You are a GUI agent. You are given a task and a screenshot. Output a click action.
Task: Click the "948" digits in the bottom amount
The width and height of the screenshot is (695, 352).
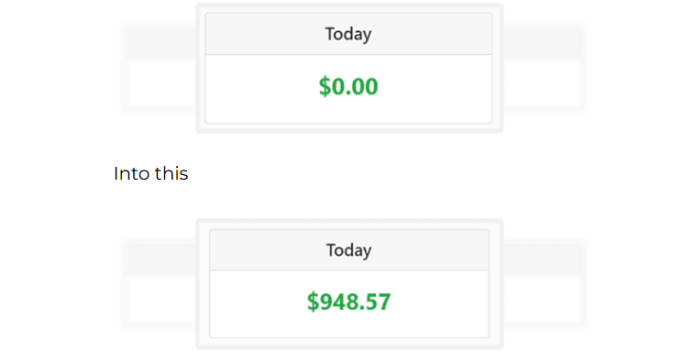[x=337, y=302]
